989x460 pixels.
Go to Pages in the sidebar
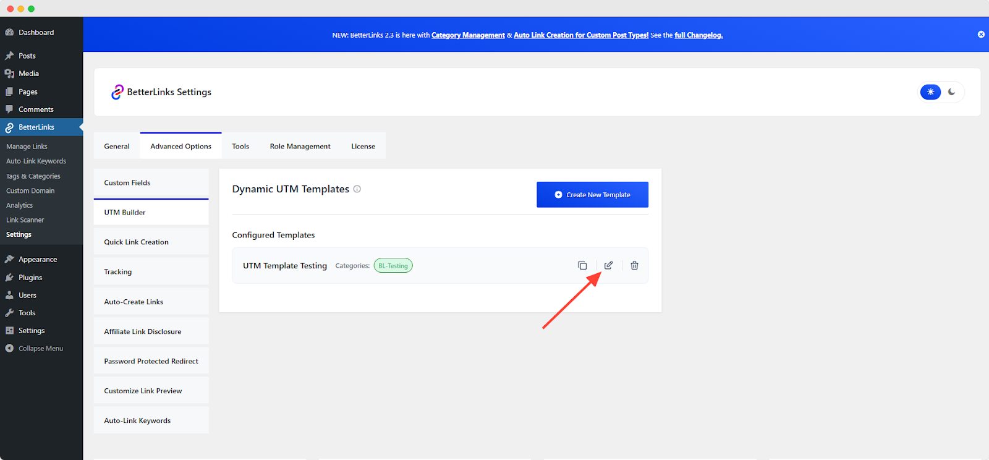pyautogui.click(x=41, y=92)
